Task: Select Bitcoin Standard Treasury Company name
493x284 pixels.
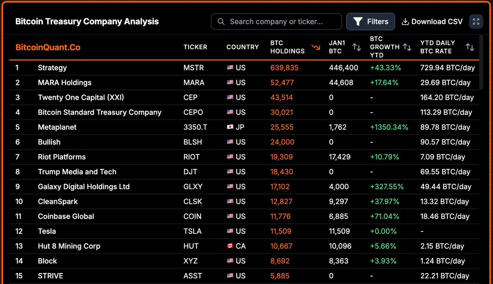Action: click(100, 112)
